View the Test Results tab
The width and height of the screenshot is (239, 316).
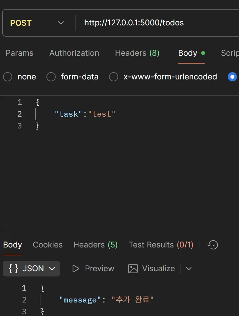click(x=161, y=245)
